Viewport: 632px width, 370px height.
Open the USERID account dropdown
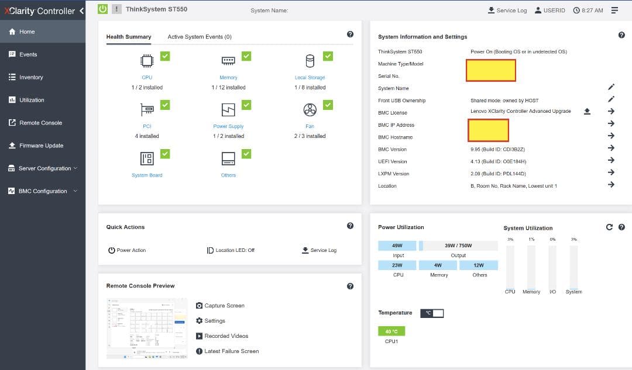[x=549, y=11]
